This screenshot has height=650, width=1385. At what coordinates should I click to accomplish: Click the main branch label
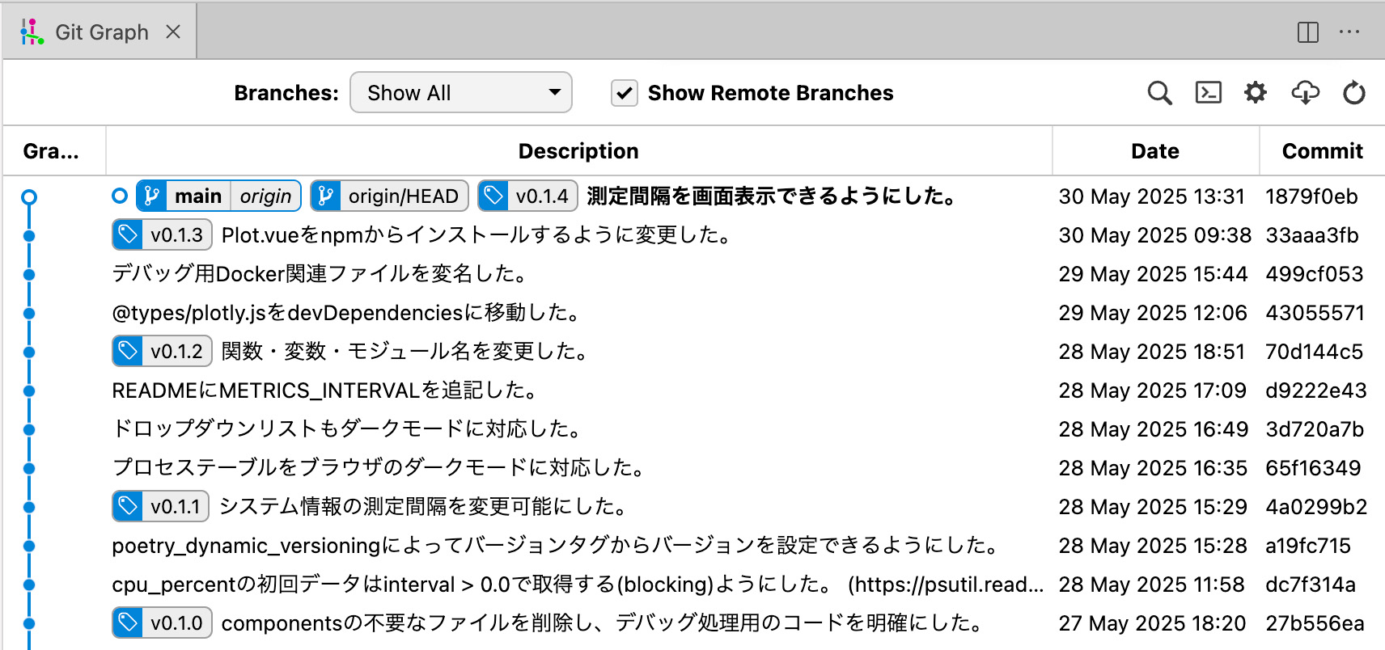(x=197, y=196)
